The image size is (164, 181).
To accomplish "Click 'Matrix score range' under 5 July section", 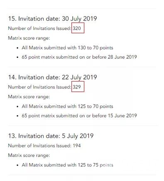I will 29,155.
